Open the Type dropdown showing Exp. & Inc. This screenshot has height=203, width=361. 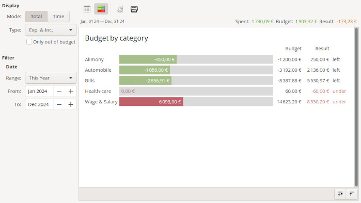(x=51, y=30)
